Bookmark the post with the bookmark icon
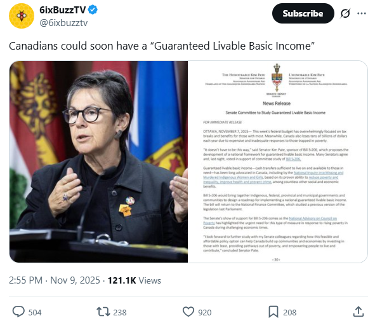 click(x=273, y=312)
